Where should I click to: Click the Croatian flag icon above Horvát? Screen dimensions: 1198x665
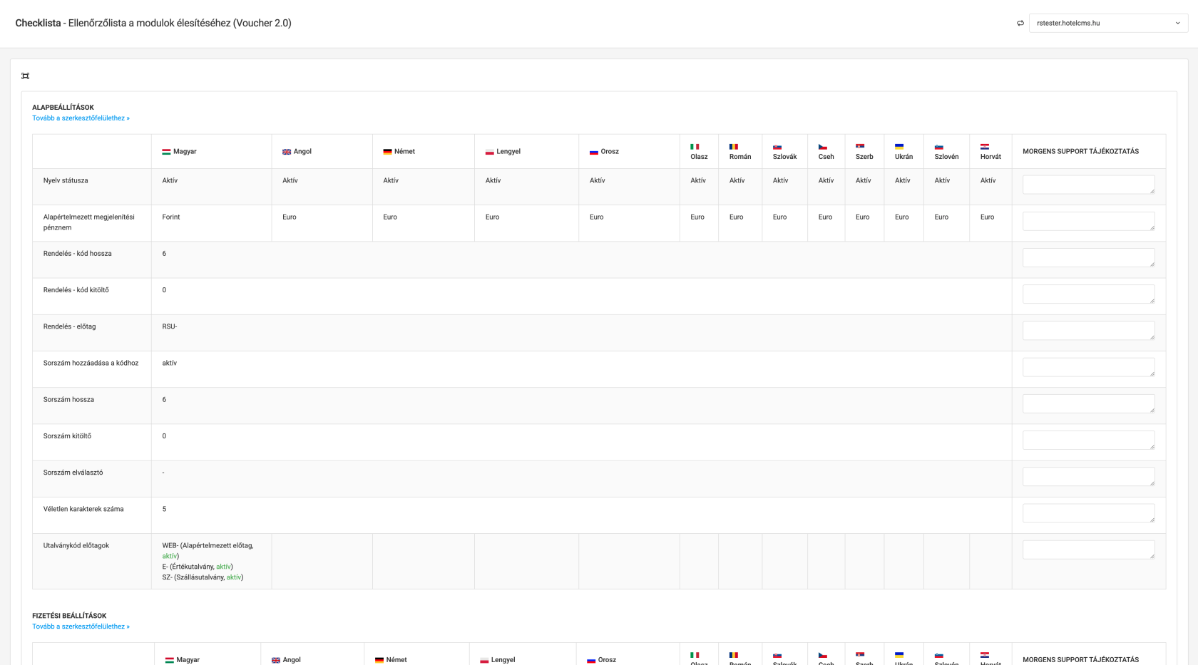pyautogui.click(x=985, y=147)
